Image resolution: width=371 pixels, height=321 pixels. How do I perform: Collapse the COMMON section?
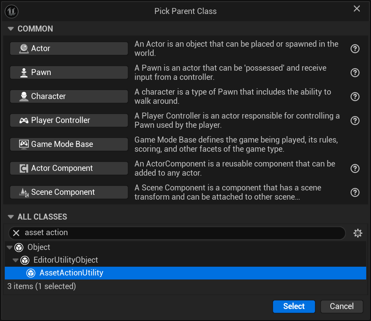tap(11, 29)
